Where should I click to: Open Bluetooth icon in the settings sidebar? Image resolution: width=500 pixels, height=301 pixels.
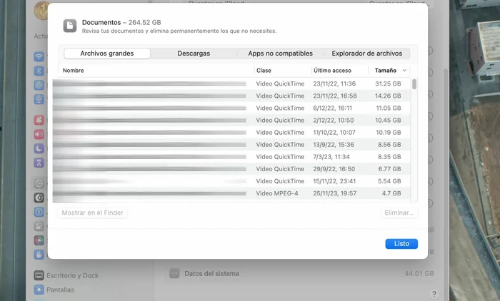39,71
